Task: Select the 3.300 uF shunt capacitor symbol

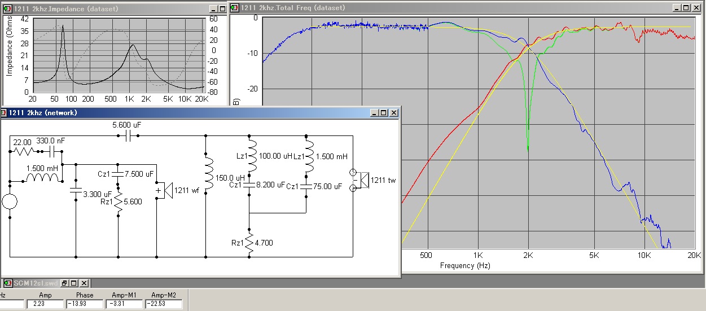Action: [x=76, y=190]
